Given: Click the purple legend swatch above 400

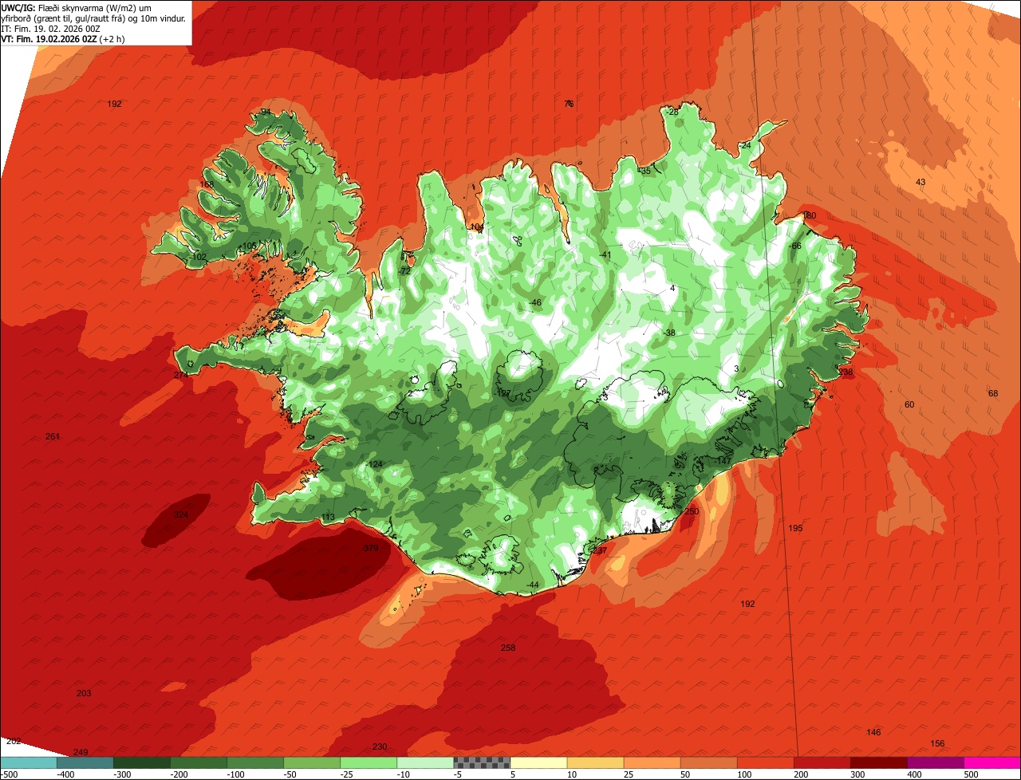Looking at the screenshot, I should pyautogui.click(x=936, y=762).
